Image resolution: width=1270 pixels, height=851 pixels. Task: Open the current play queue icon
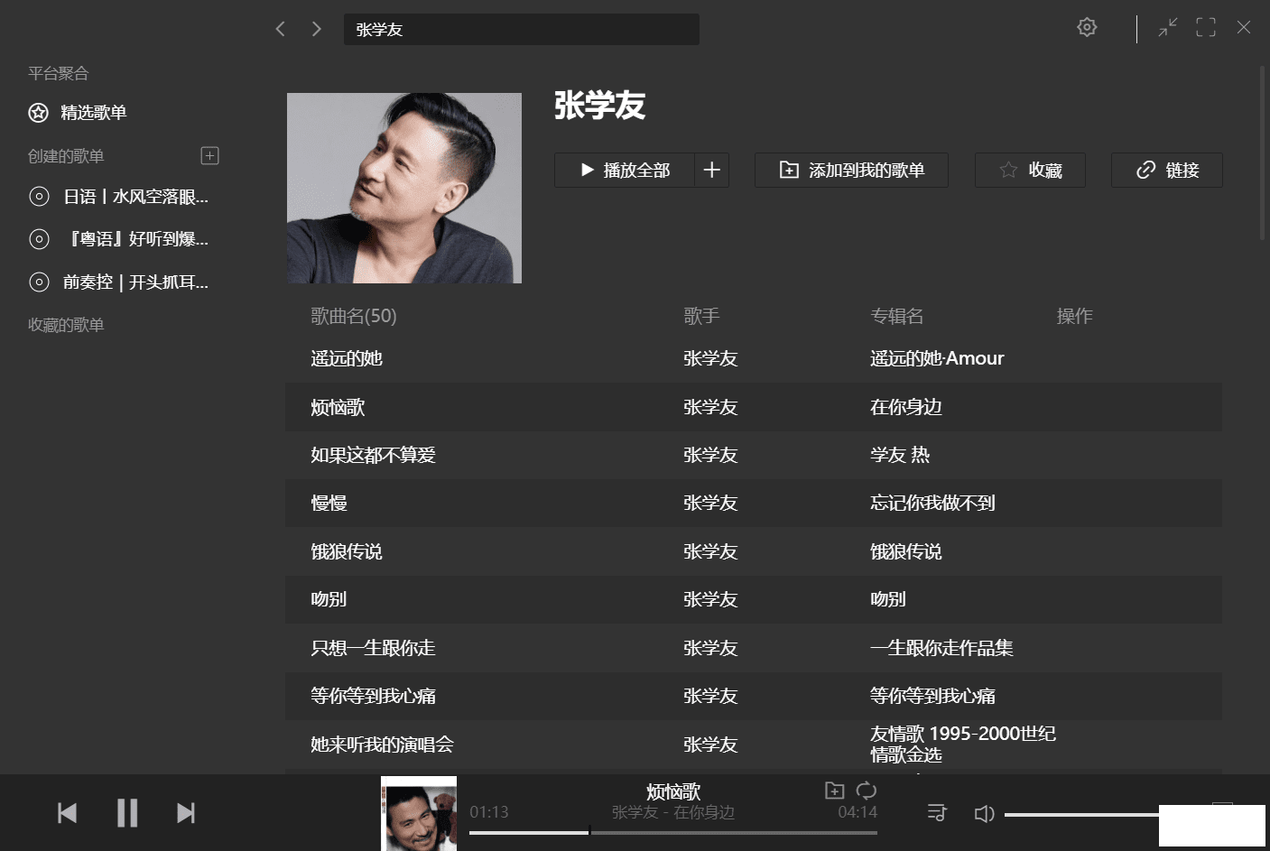click(937, 813)
